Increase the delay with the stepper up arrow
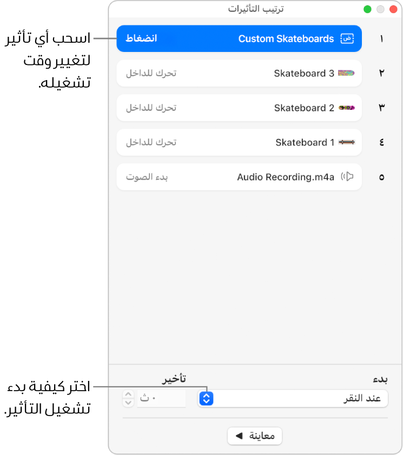This screenshot has height=455, width=403. (x=128, y=395)
